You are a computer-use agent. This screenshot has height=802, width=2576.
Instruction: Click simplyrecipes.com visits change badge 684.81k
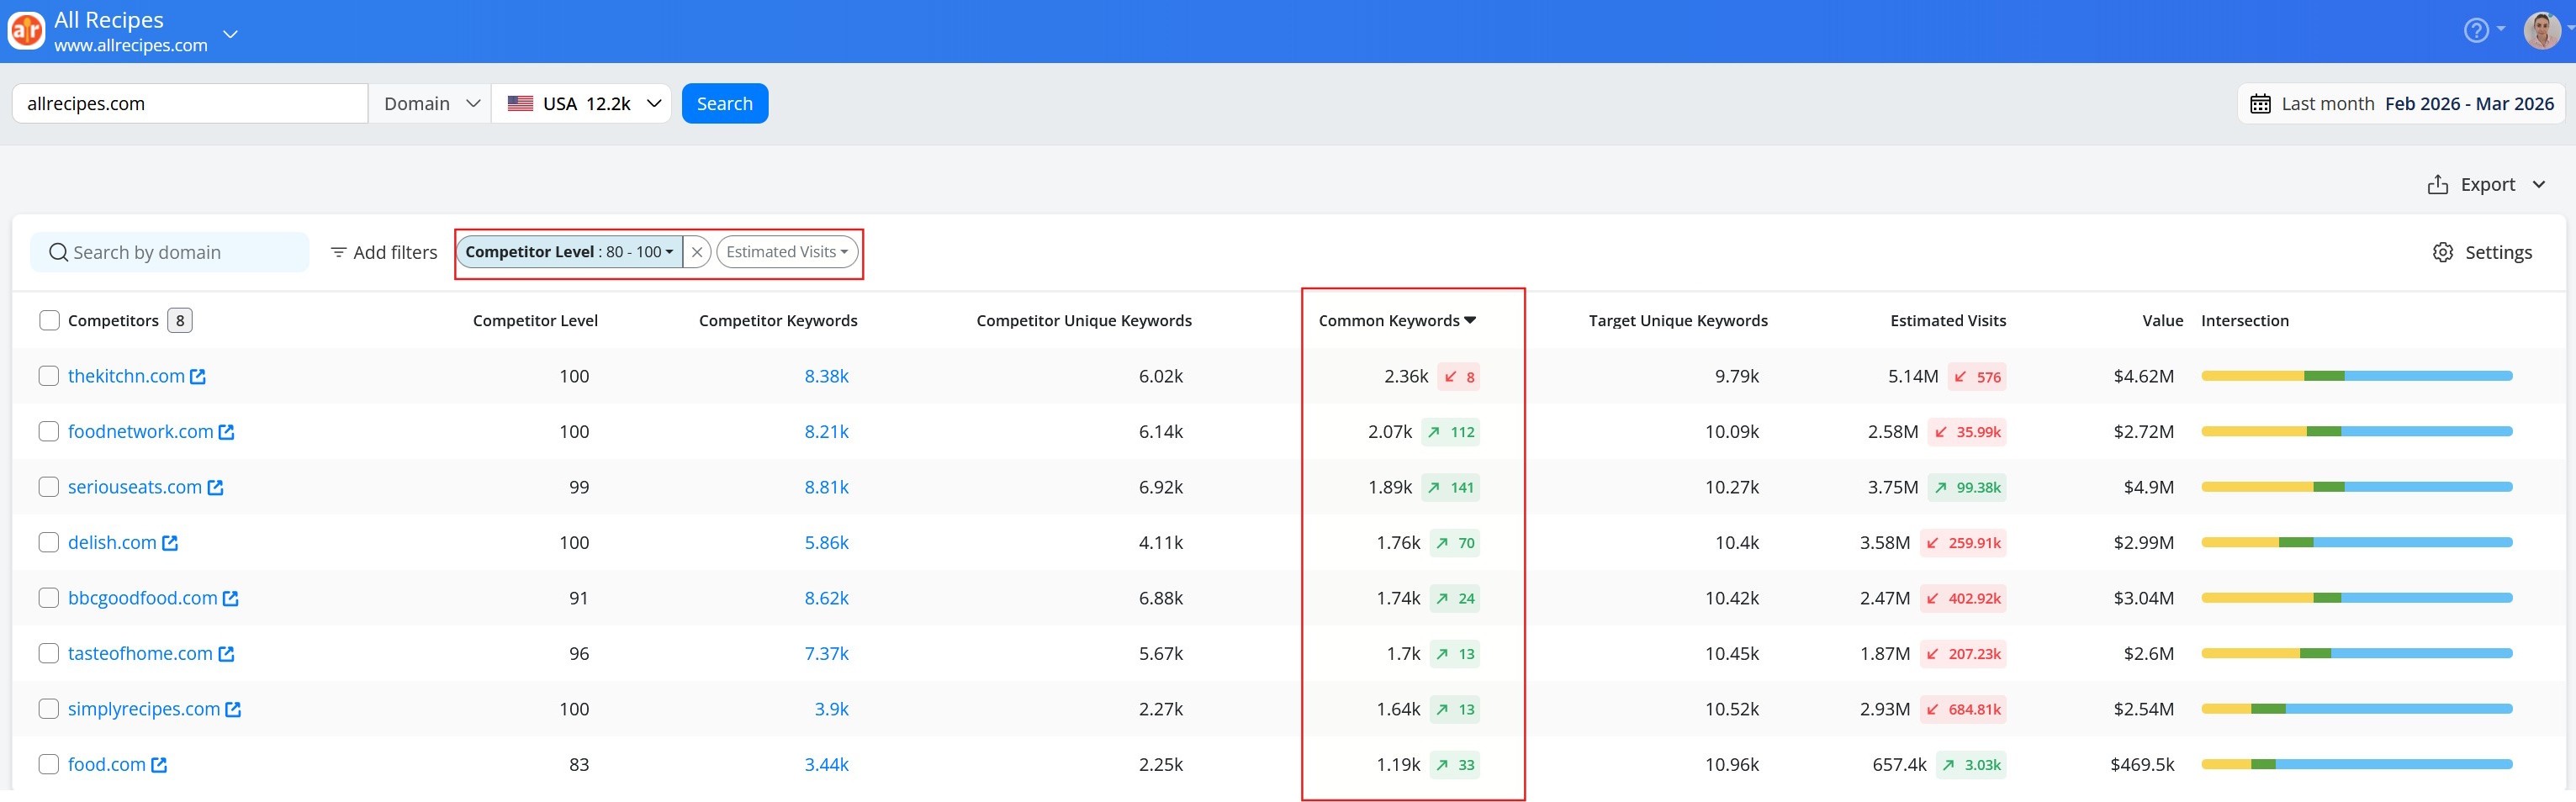tap(1963, 709)
